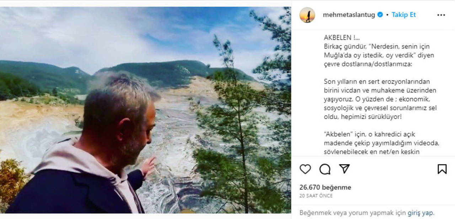Open the mehmetaslantug profile avatar
Viewport: 455px width, 219px height.
pos(307,15)
